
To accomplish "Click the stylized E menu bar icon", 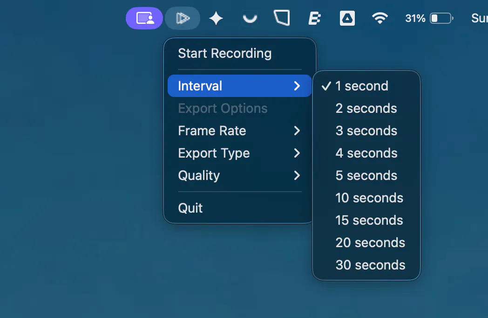I will (315, 18).
